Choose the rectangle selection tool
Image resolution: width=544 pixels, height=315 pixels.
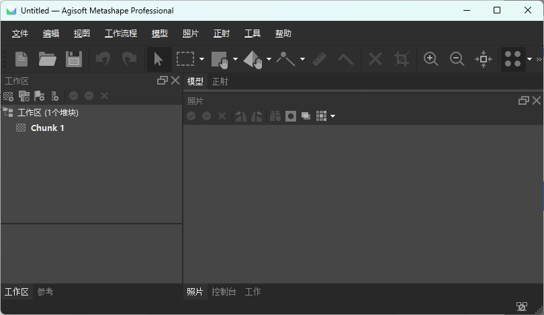[185, 59]
